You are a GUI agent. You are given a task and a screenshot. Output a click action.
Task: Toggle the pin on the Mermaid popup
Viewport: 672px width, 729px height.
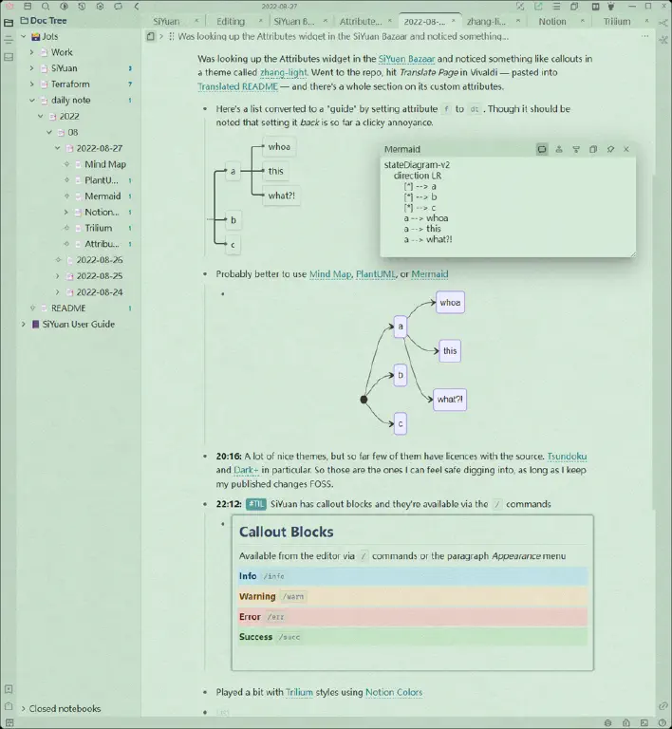click(x=610, y=149)
